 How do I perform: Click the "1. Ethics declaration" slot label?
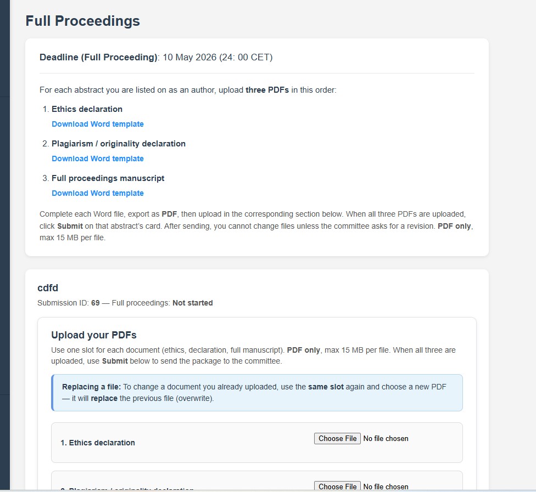coord(98,443)
